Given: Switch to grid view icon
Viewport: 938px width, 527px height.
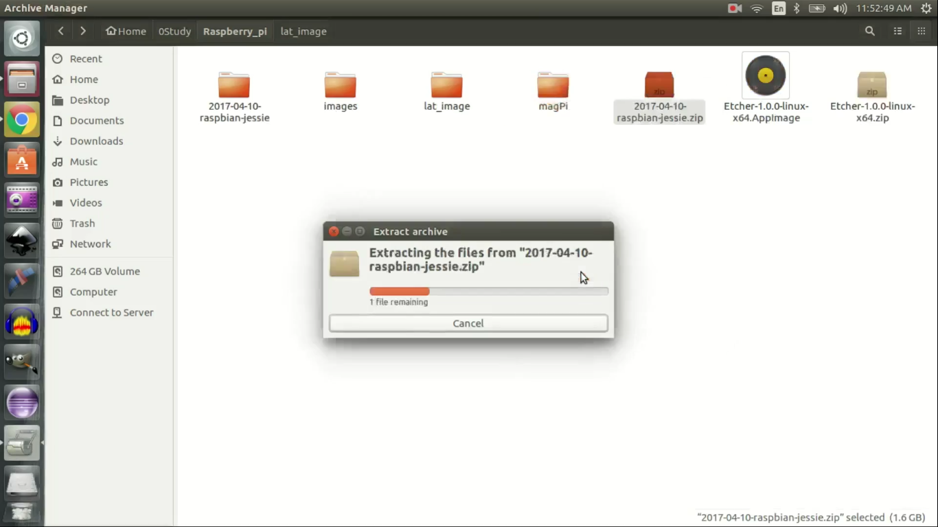Looking at the screenshot, I should 922,31.
